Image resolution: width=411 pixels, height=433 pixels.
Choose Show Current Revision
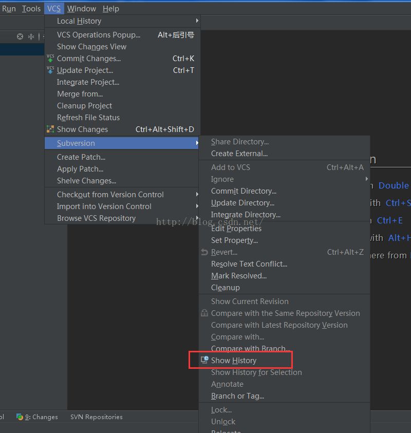point(284,302)
